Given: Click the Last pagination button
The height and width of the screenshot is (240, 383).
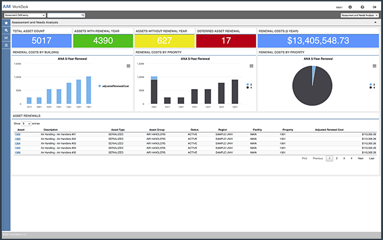Looking at the screenshot, I should pyautogui.click(x=371, y=158).
